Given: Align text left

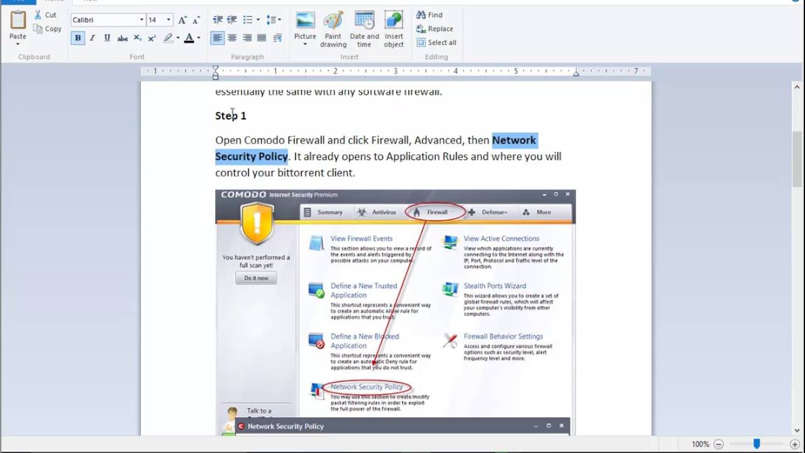Looking at the screenshot, I should coord(217,38).
